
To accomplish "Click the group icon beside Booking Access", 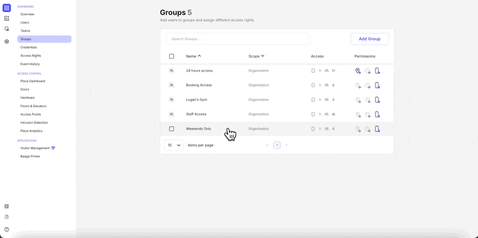I will pyautogui.click(x=171, y=85).
